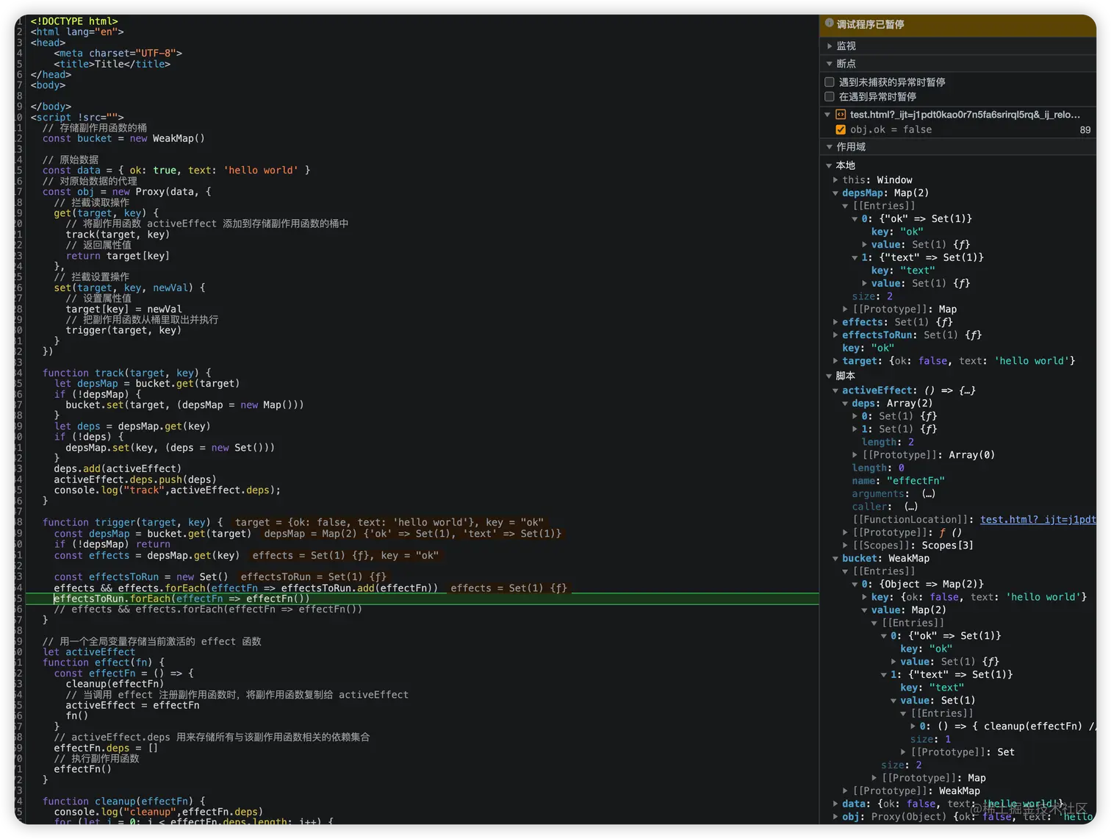The image size is (1111, 839).
Task: Collapse the 断点 (Breakpoints) section
Action: coord(830,64)
